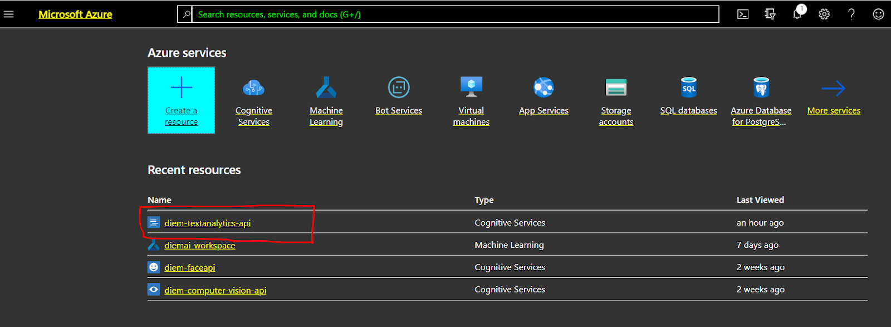The height and width of the screenshot is (327, 891).
Task: Click the '7 days ago' cell
Action: 757,245
